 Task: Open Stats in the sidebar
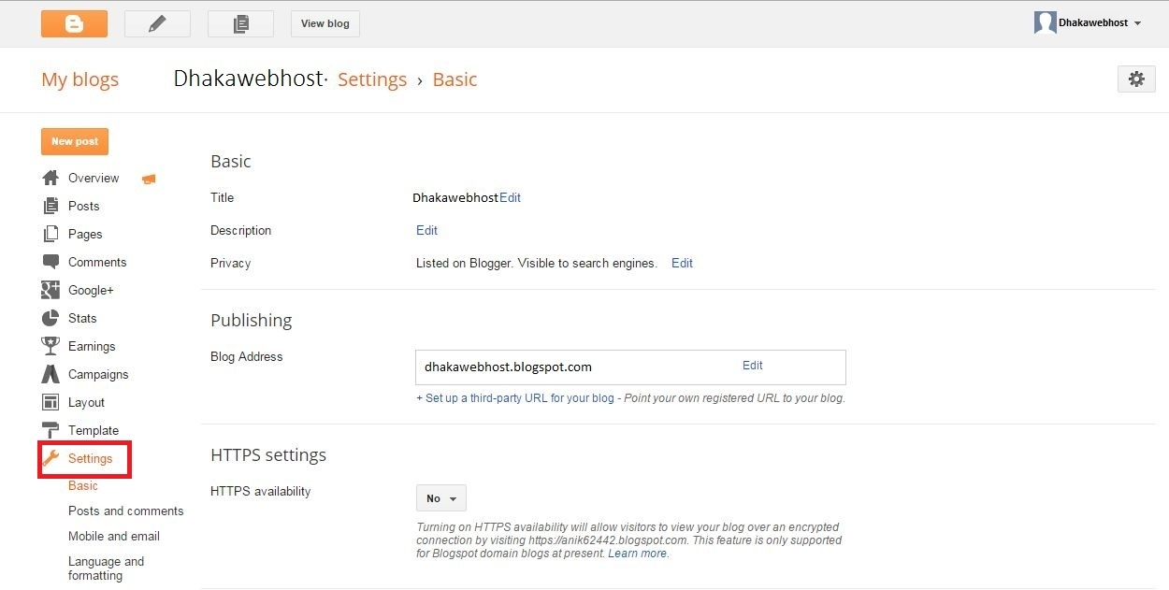(x=82, y=318)
